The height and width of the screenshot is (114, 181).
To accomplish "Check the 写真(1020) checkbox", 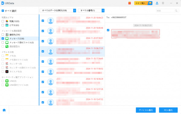I will (3, 21).
